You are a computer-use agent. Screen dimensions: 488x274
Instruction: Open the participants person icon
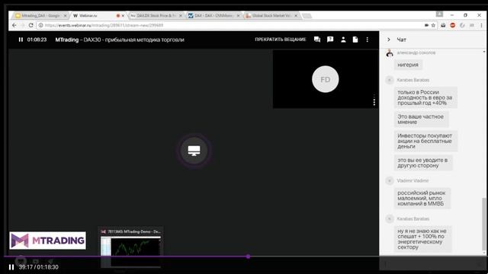point(343,40)
